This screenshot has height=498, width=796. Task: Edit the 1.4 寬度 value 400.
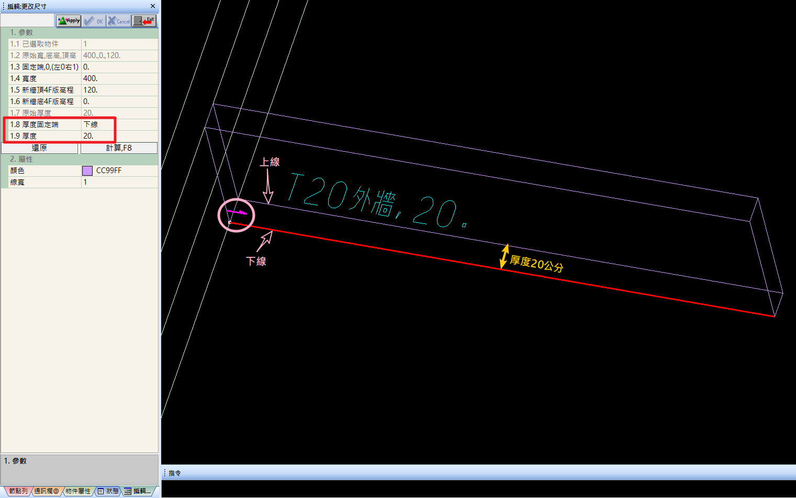click(x=119, y=78)
